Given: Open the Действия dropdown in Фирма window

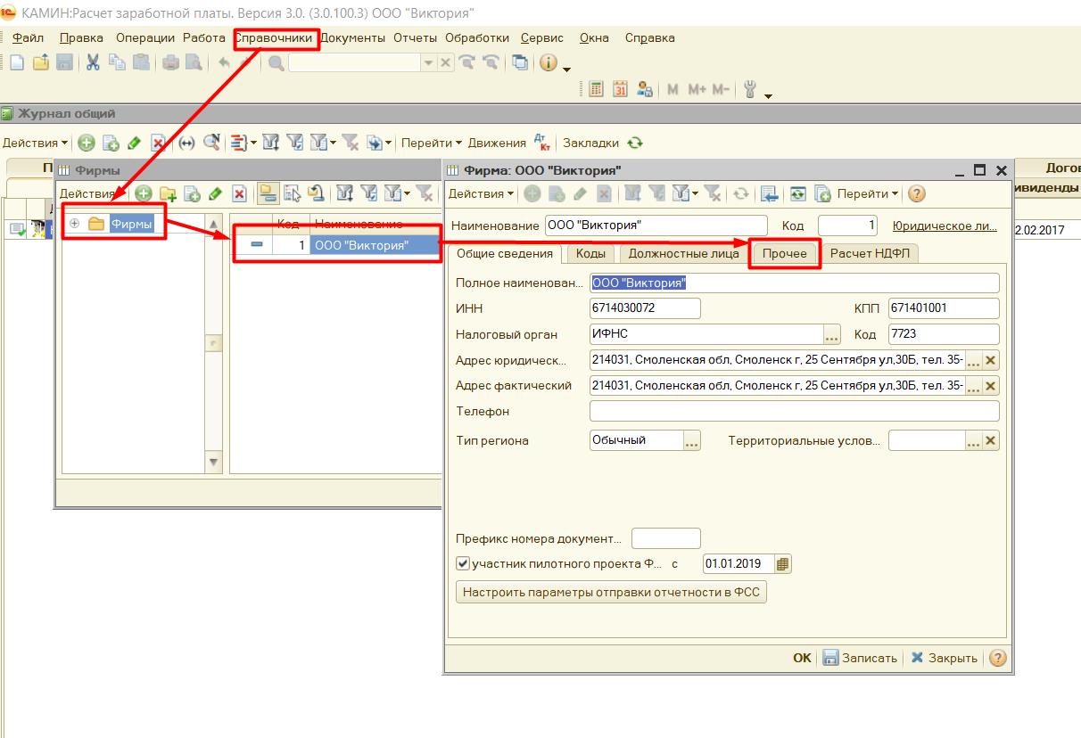Looking at the screenshot, I should (481, 193).
